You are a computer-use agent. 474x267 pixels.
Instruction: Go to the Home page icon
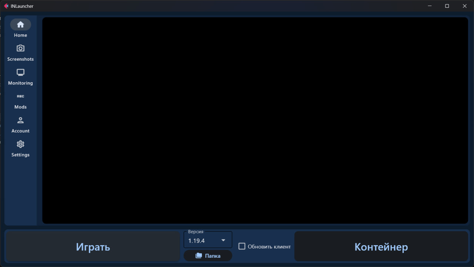tap(20, 25)
